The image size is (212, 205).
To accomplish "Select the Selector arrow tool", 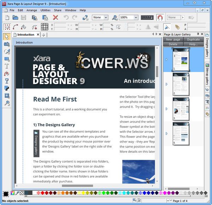I will (x=7, y=36).
